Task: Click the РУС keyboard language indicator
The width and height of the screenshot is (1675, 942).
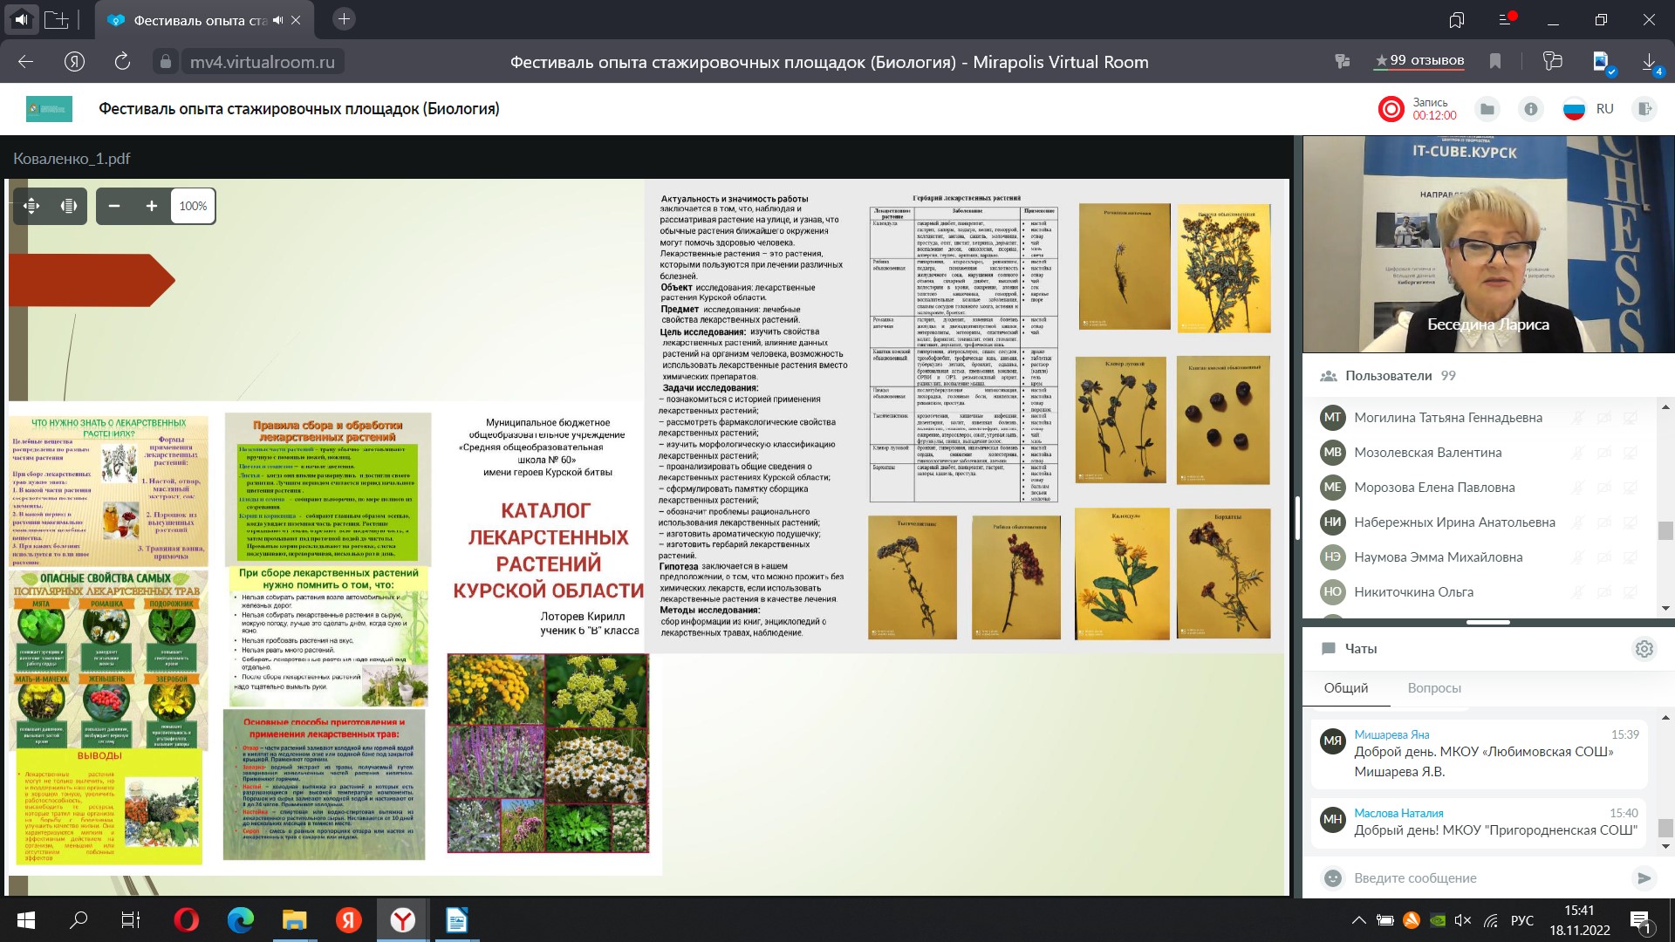Action: pyautogui.click(x=1521, y=919)
